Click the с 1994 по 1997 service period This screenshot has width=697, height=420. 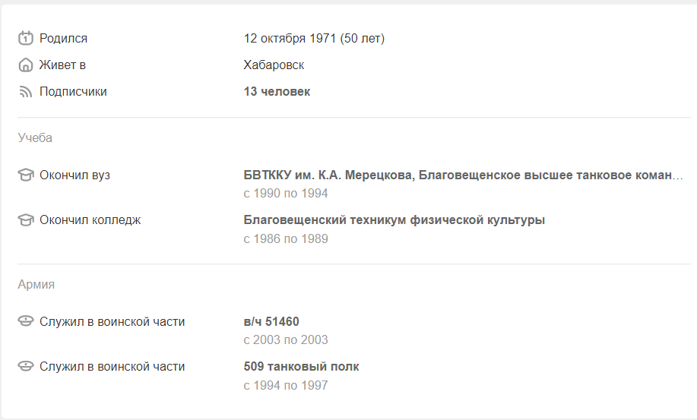(x=285, y=385)
